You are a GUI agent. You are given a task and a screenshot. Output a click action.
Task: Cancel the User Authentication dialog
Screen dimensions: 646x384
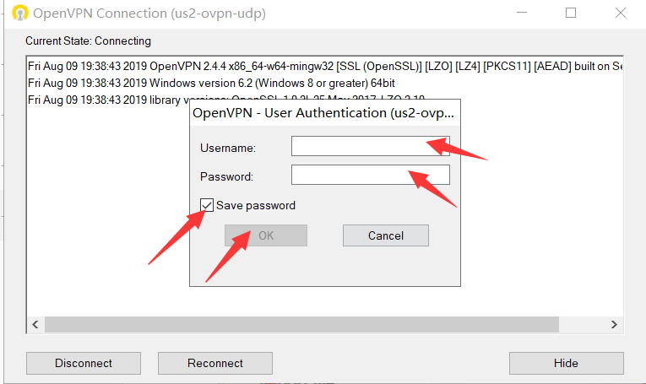click(385, 235)
